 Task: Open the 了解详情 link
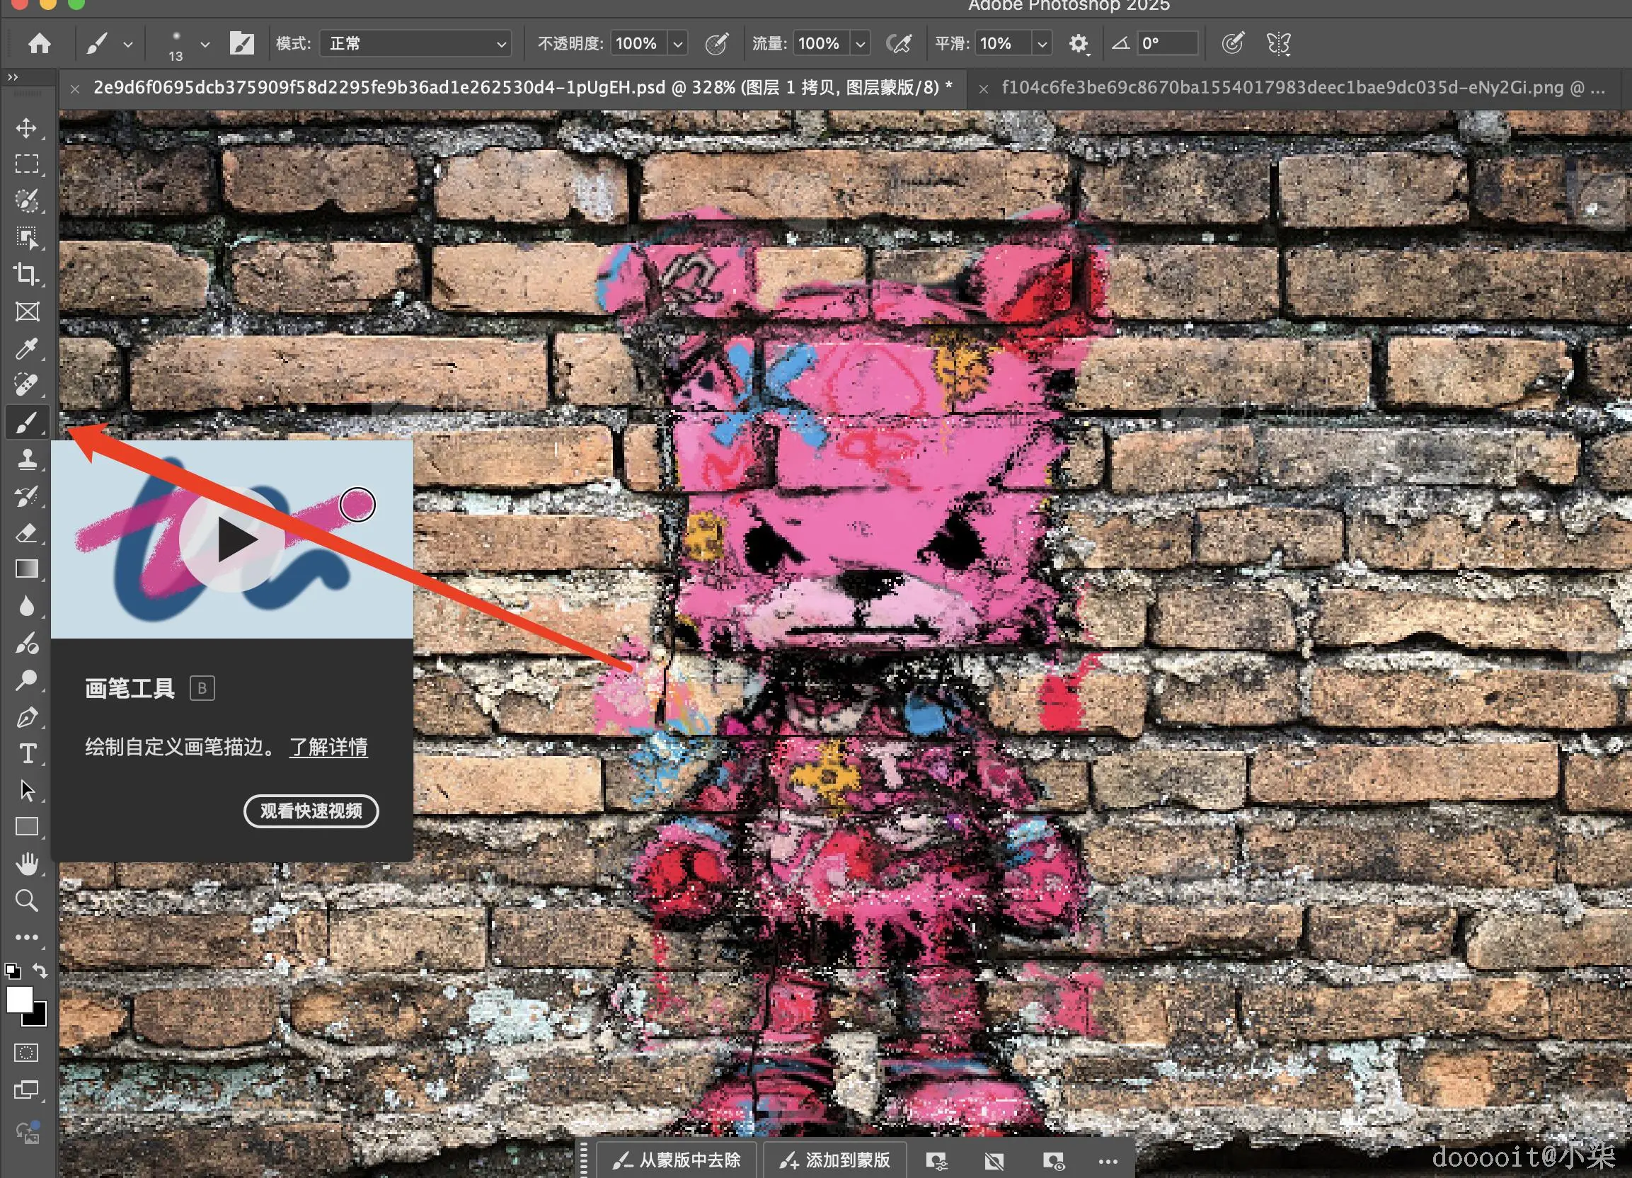328,747
